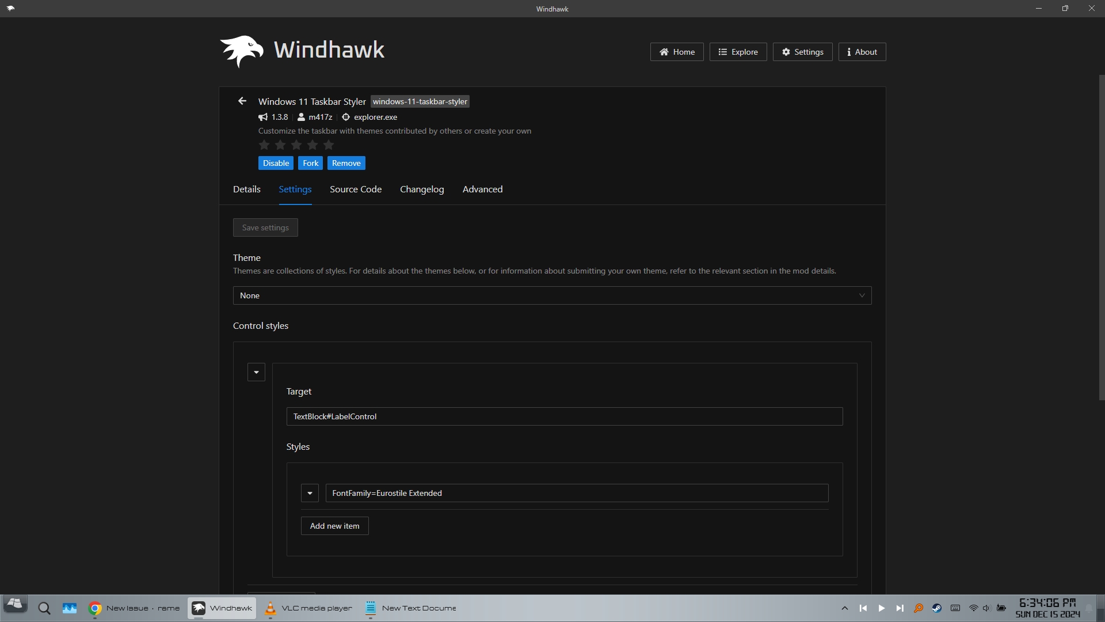Click the explorer.exe process icon

(x=345, y=117)
